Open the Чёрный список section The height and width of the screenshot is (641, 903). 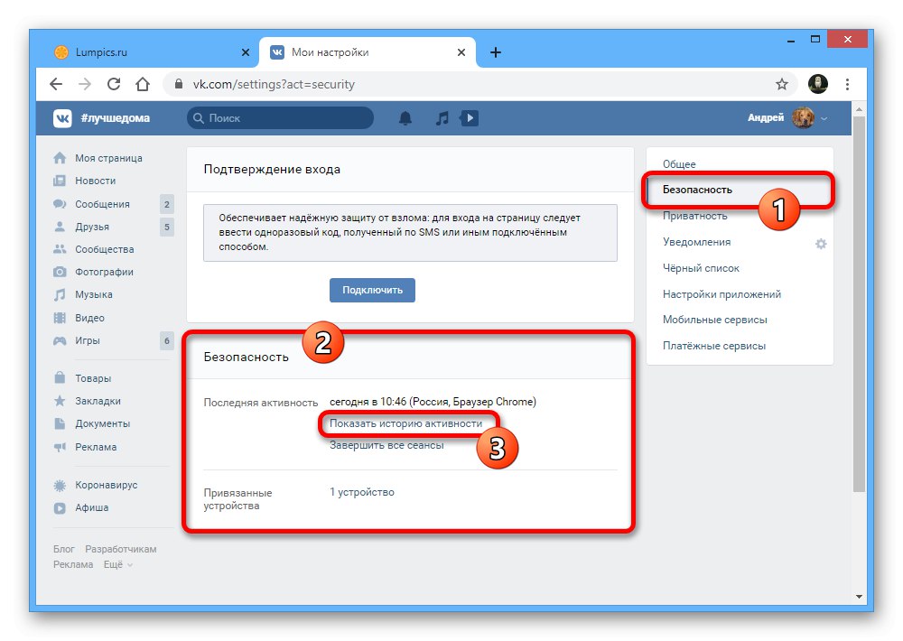pyautogui.click(x=701, y=268)
